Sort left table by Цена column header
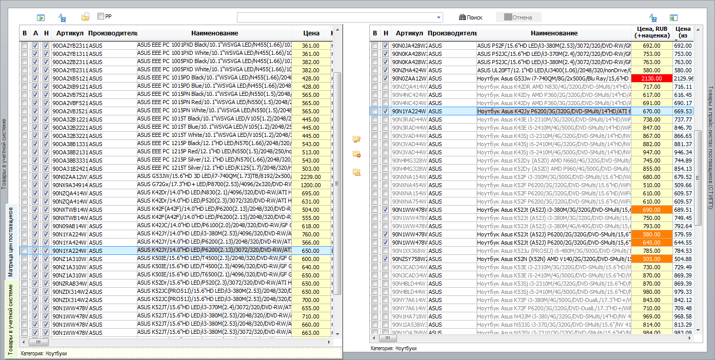This screenshot has width=715, height=360. pyautogui.click(x=311, y=33)
